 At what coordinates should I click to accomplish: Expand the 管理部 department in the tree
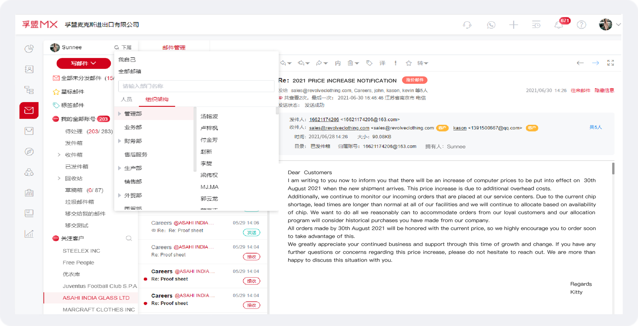(119, 113)
